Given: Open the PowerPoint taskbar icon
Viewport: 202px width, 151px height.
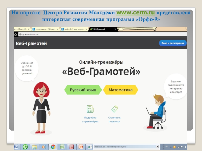Looking at the screenshot, I should 81,147.
